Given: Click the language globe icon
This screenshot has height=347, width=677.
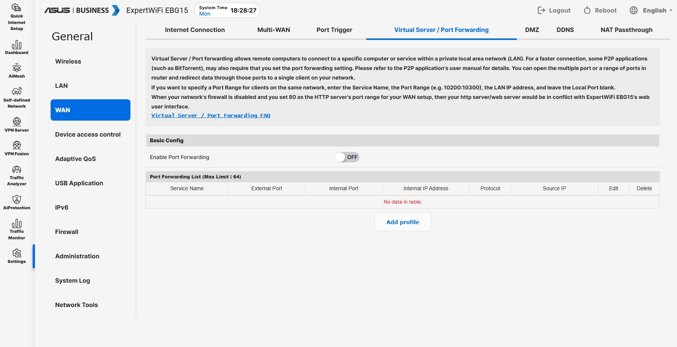Looking at the screenshot, I should coord(634,10).
